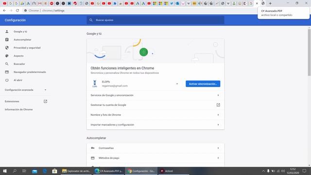Switch to 'Explorador de archivos' taskbar window
The image size is (311, 175).
point(76,171)
